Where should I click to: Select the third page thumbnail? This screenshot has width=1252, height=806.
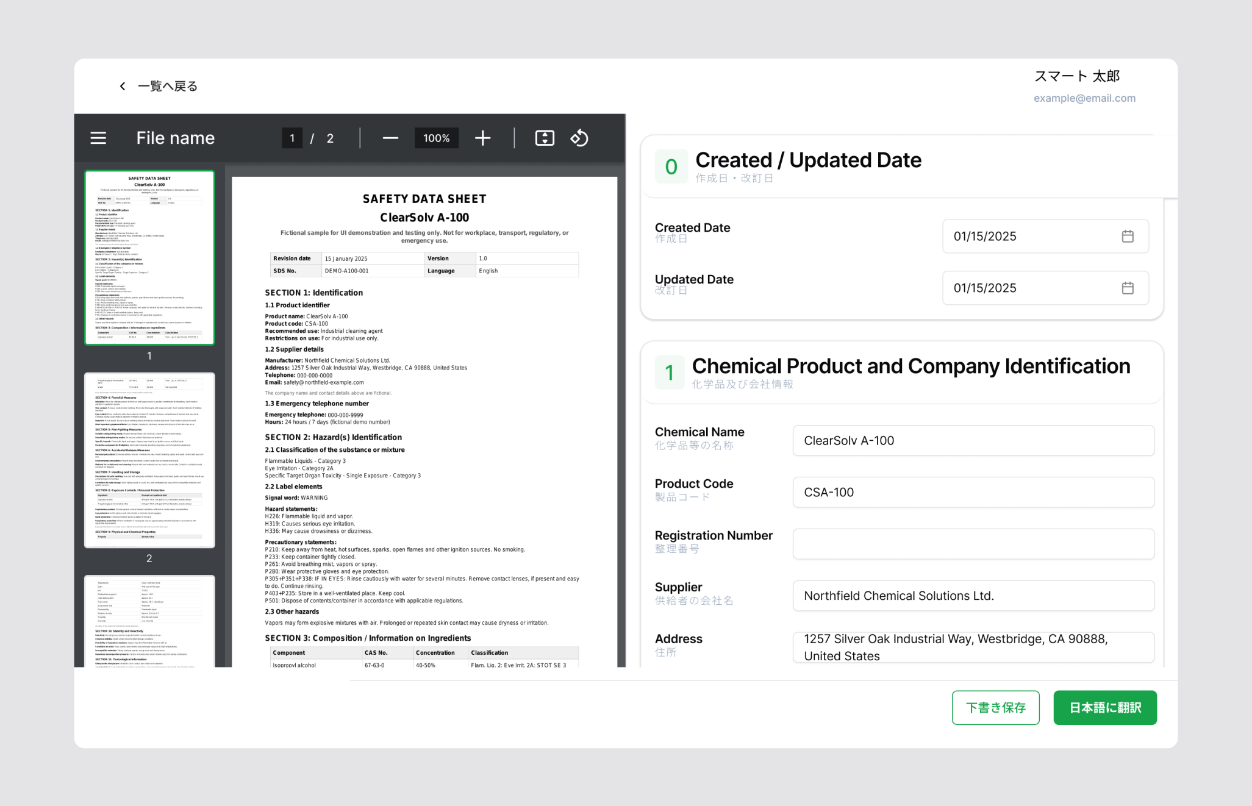click(149, 621)
